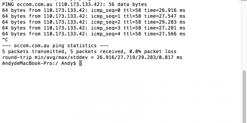The width and height of the screenshot is (247, 123).
Task: Click the block cursor after the Andy$ prompt
Action: coord(81,63)
